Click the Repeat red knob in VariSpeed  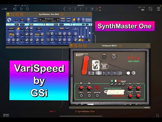click(x=138, y=88)
